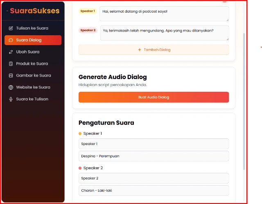Click the Ubah Suara swap arrows icon
262x204 pixels.
click(x=11, y=52)
